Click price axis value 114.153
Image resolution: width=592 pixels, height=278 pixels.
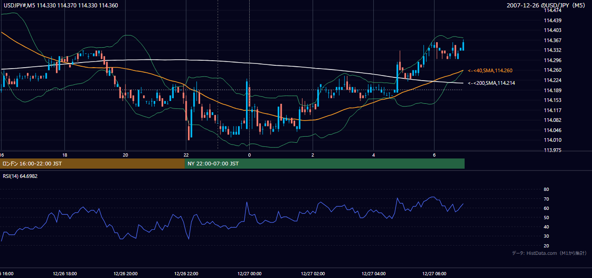click(552, 100)
